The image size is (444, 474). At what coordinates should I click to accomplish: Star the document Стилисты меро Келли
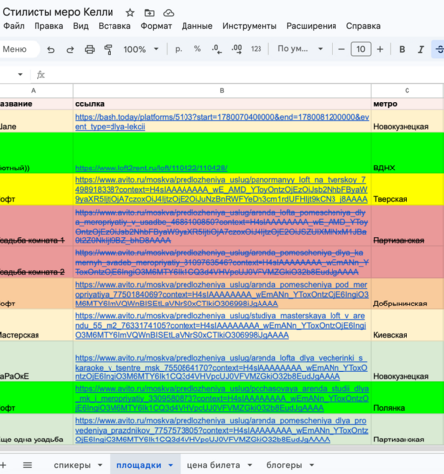click(130, 13)
